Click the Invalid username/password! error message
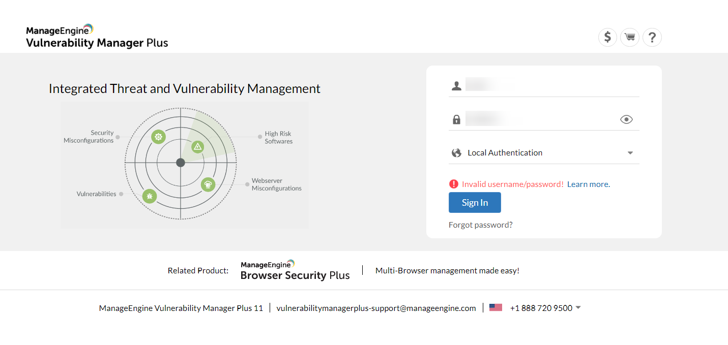Viewport: 728px width, 345px height. 513,184
